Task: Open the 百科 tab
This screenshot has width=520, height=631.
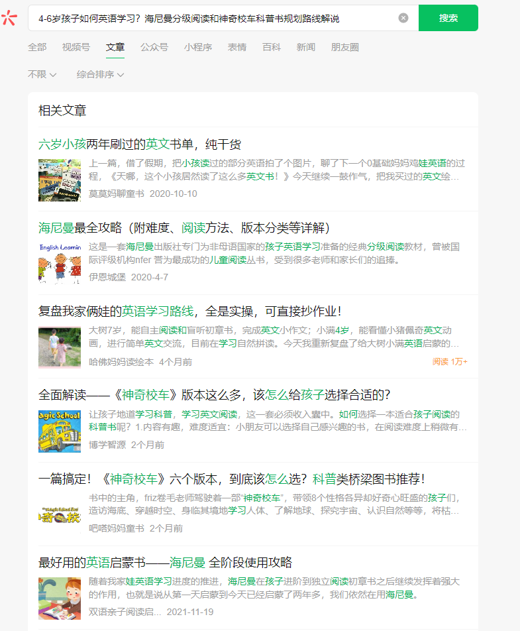Action: pos(272,47)
